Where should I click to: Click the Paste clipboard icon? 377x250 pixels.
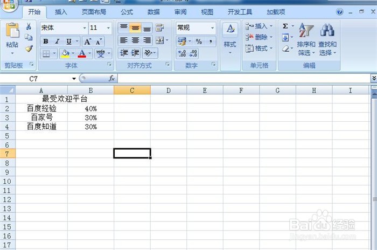point(12,30)
